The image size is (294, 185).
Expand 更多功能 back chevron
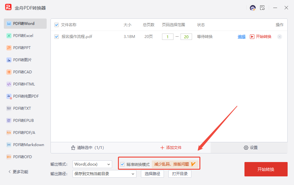pyautogui.click(x=10, y=172)
